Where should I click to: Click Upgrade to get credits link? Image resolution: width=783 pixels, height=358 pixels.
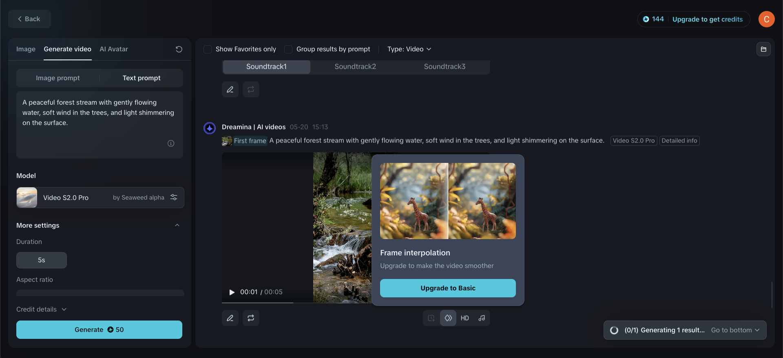708,19
